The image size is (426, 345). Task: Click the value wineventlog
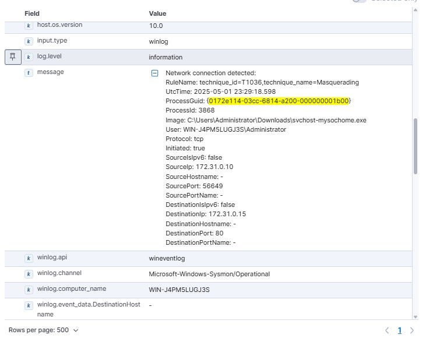(167, 258)
